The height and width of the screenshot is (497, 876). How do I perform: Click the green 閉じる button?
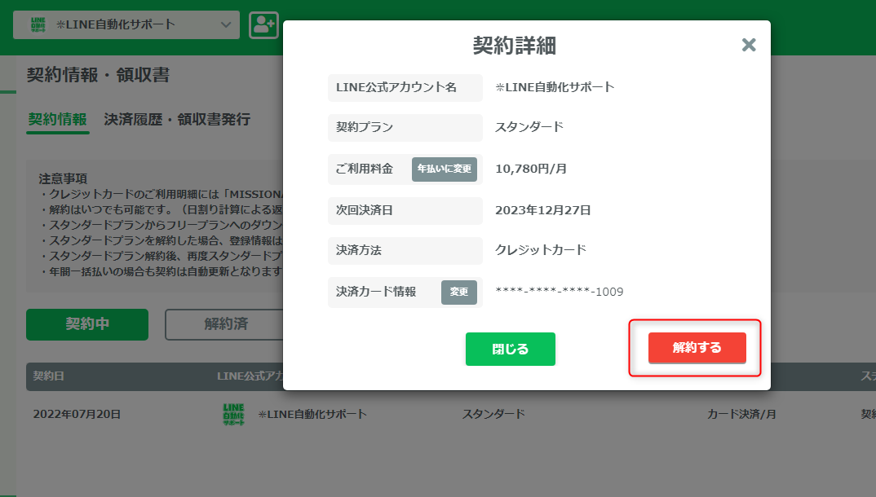click(510, 350)
